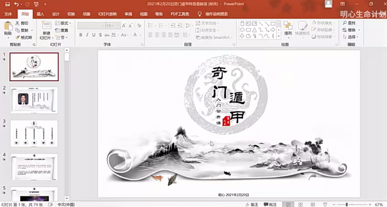Viewport: 387px width, 207px height.
Task: Toggle bold formatting
Action: (80, 34)
